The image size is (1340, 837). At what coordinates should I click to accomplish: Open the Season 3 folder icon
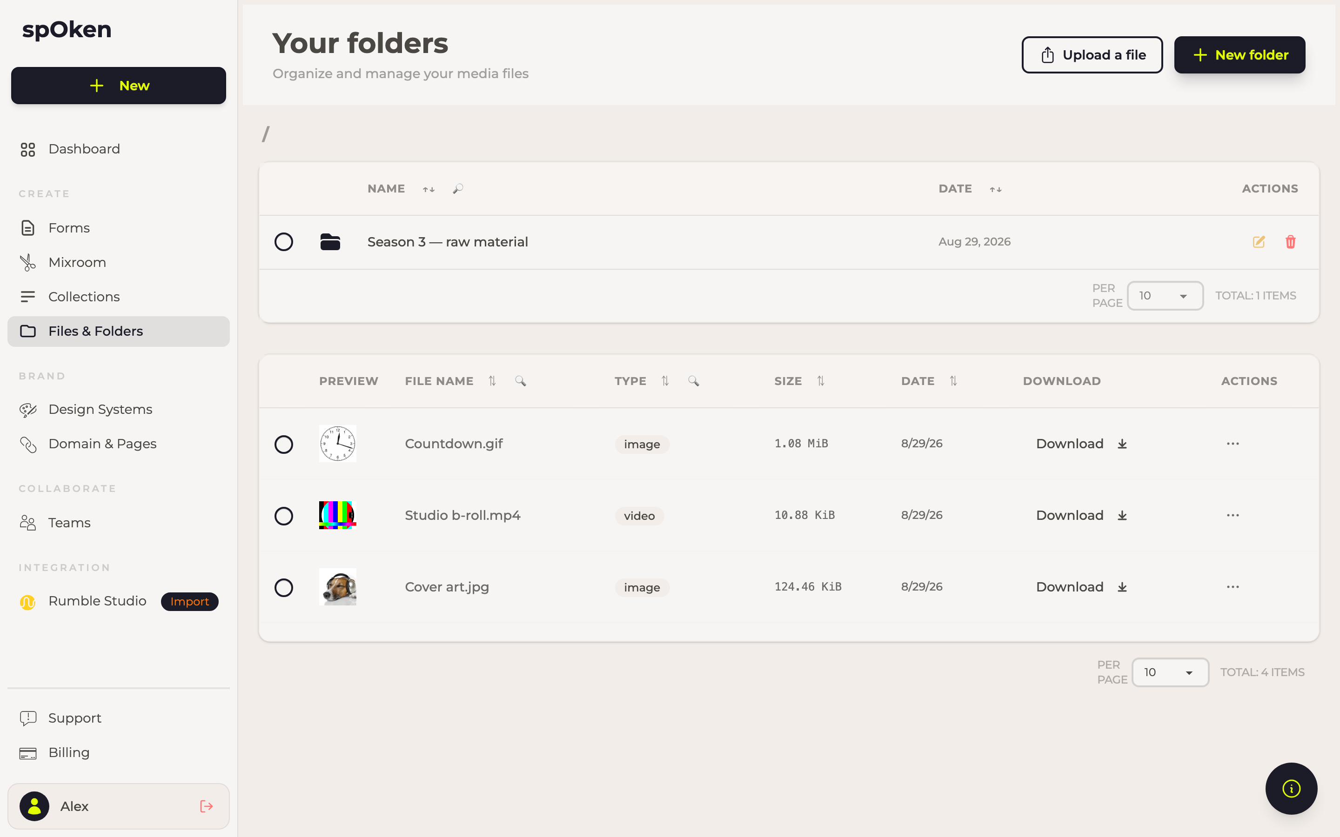(330, 242)
